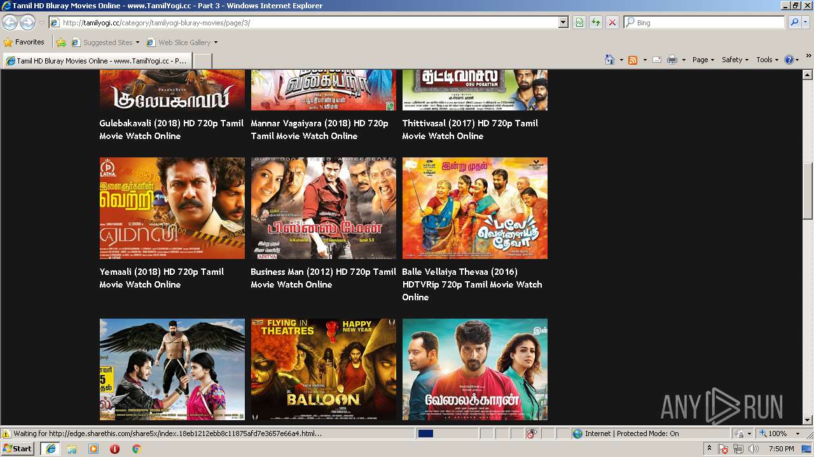Click the browser Forward arrow button
This screenshot has width=814, height=457.
tap(27, 22)
